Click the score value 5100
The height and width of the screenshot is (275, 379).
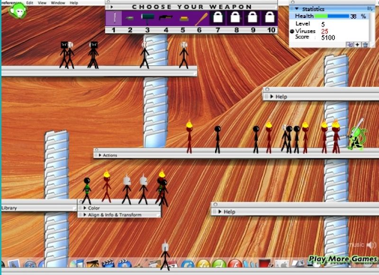[x=328, y=38]
